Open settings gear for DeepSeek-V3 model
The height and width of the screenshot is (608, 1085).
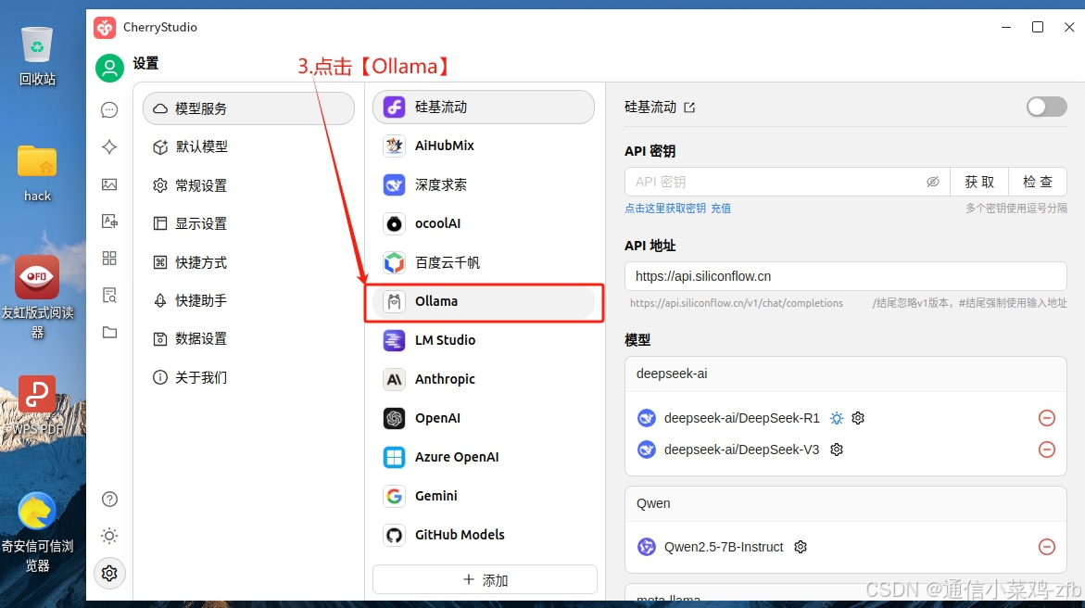(837, 450)
